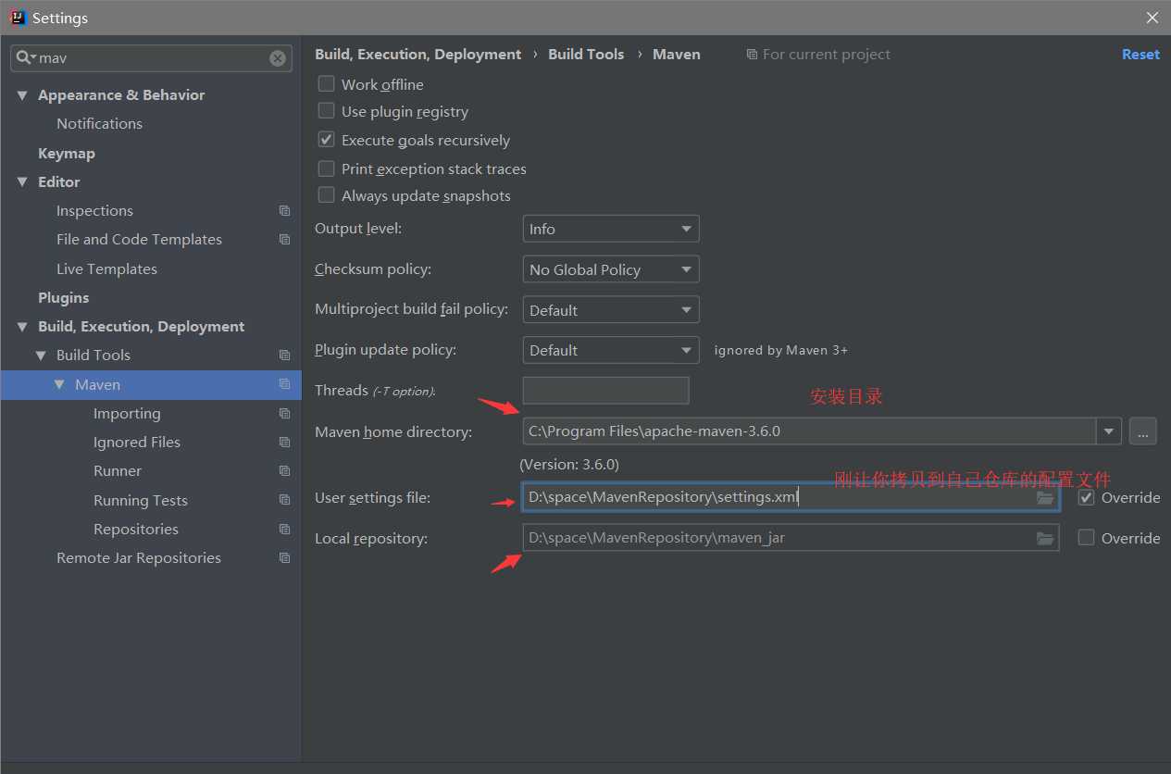1171x774 pixels.
Task: Browse for the Local repository via folder icon
Action: (1045, 538)
